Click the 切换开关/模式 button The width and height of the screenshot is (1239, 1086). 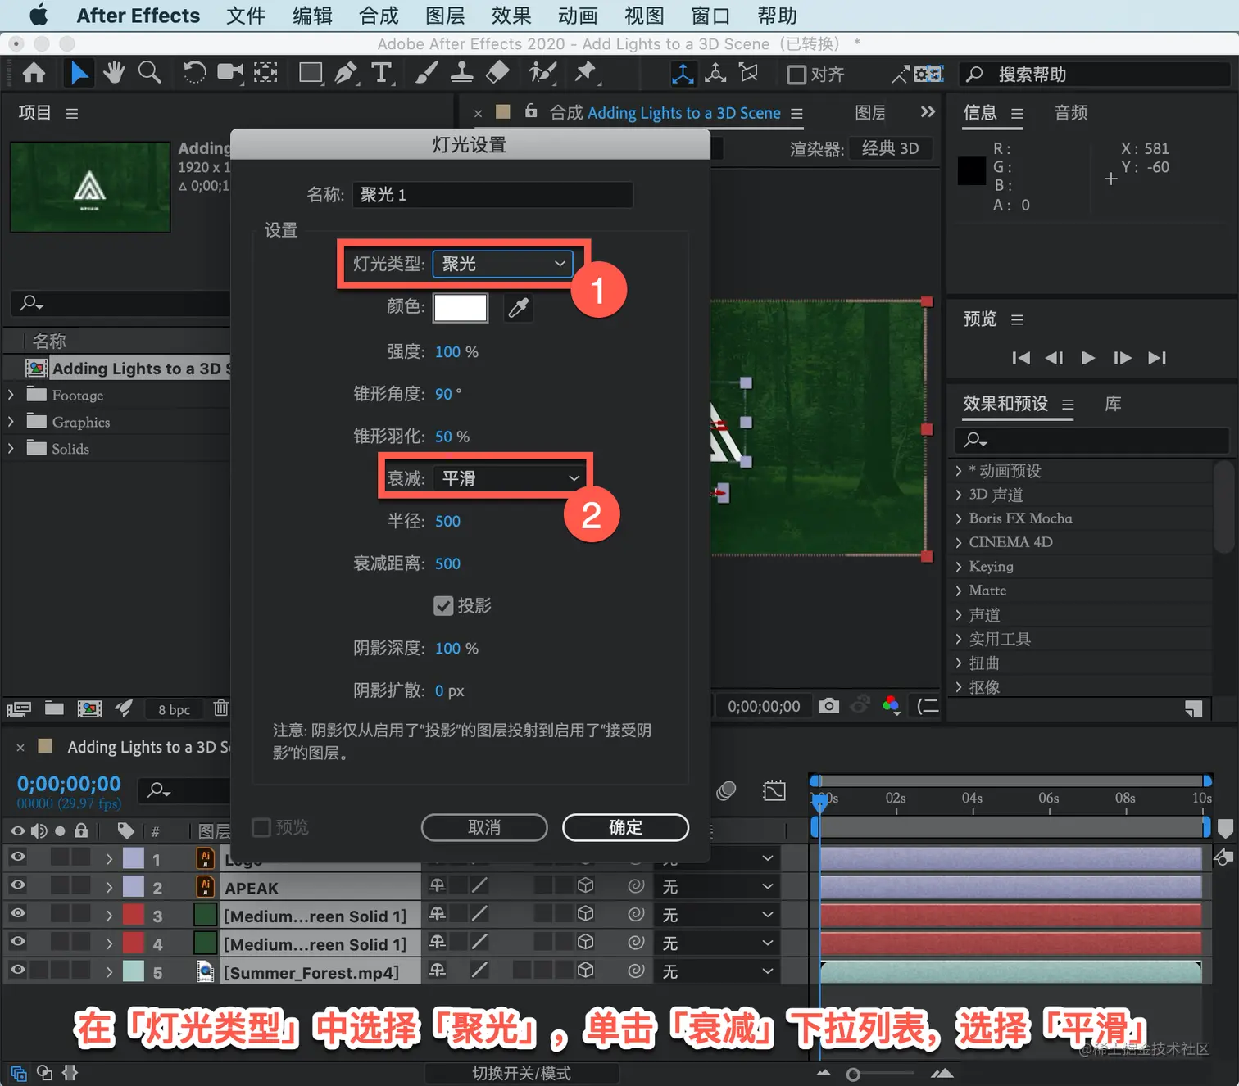click(x=522, y=1073)
